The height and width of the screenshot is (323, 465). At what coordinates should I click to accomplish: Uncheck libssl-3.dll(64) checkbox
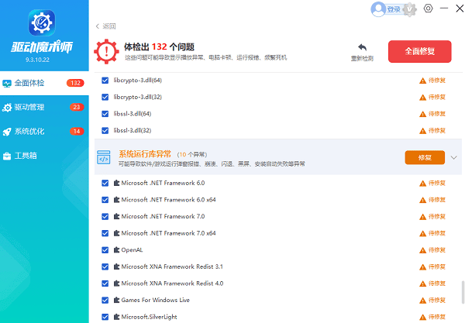pyautogui.click(x=105, y=114)
